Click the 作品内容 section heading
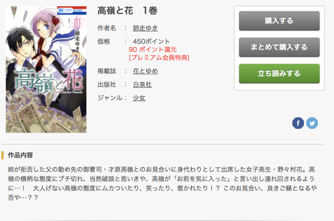Image resolution: width=334 pixels, height=221 pixels. tap(20, 155)
